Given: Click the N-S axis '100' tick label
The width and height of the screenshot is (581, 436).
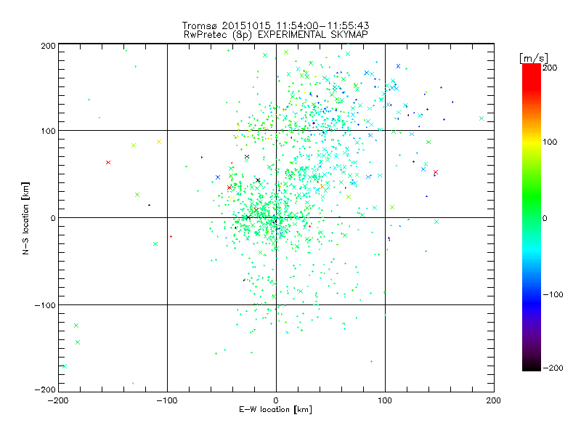Looking at the screenshot, I should point(48,131).
